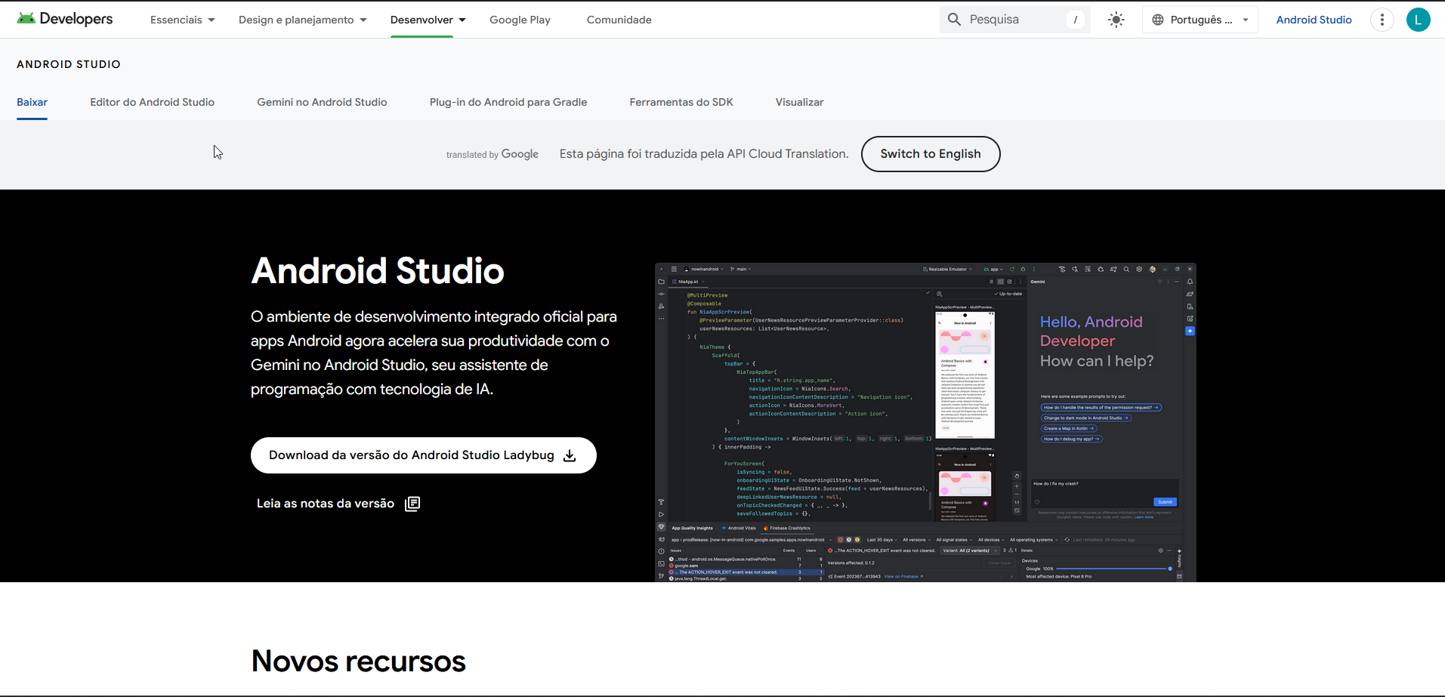Open the user account avatar
The height and width of the screenshot is (697, 1445).
tap(1418, 20)
